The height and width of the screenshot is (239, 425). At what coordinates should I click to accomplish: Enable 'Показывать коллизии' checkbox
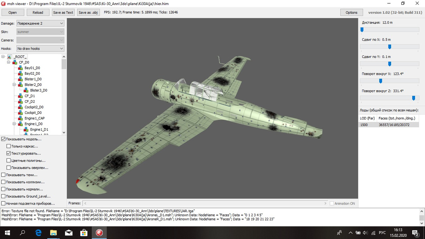coord(3,182)
